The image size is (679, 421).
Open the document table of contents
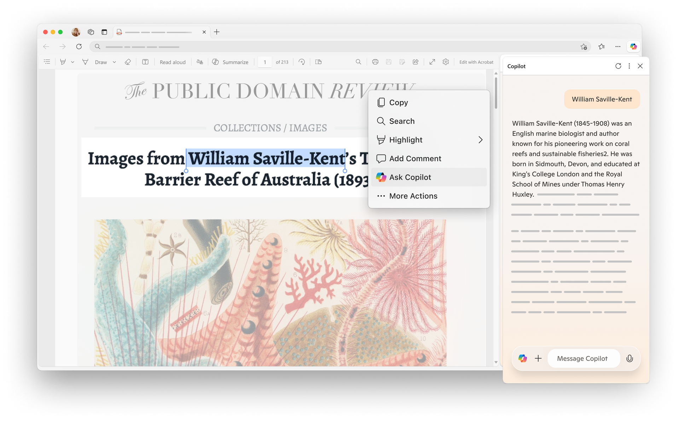[47, 61]
